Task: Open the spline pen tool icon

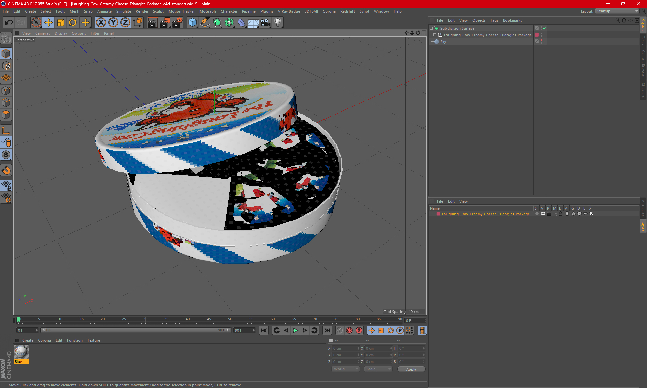Action: point(205,23)
